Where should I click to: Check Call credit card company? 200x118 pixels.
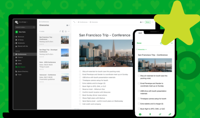pyautogui.click(x=80, y=104)
